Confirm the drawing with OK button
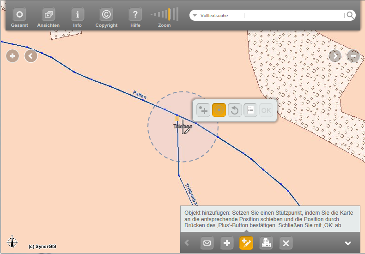Image resolution: width=365 pixels, height=254 pixels. click(x=266, y=110)
